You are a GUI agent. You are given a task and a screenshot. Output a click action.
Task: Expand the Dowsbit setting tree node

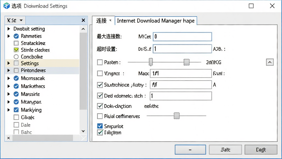[x=9, y=29]
